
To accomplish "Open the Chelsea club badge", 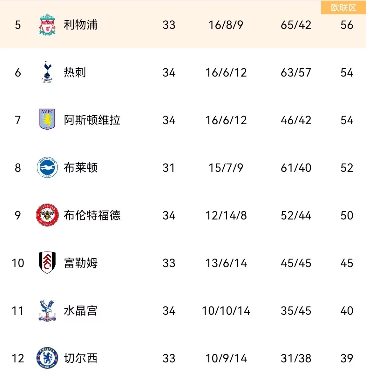I will (x=47, y=358).
